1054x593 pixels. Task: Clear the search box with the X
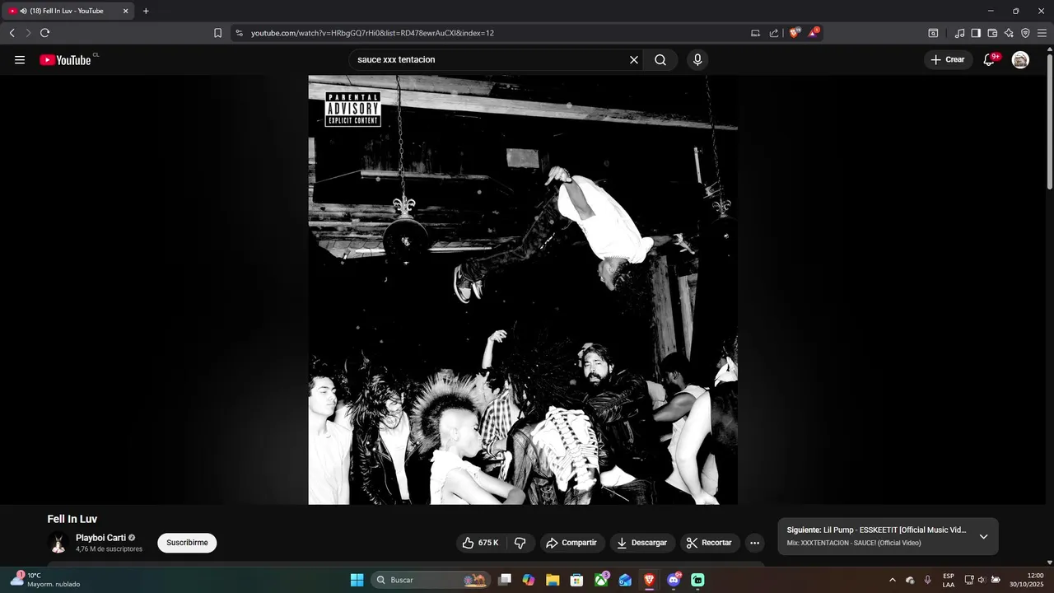634,59
